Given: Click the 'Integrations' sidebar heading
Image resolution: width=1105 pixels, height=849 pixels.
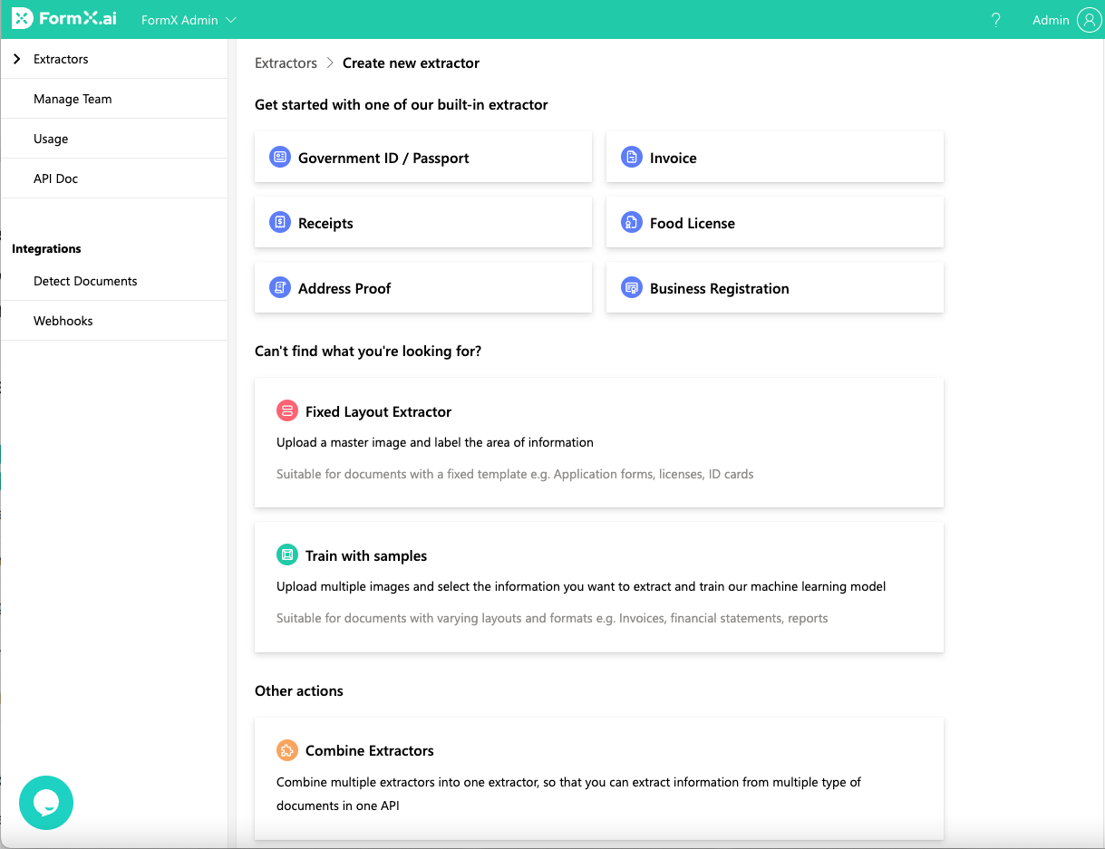Looking at the screenshot, I should (46, 248).
